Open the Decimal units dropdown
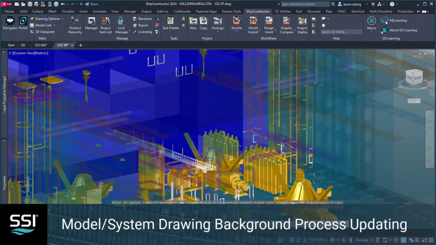This screenshot has width=436, height=245. pos(363,240)
